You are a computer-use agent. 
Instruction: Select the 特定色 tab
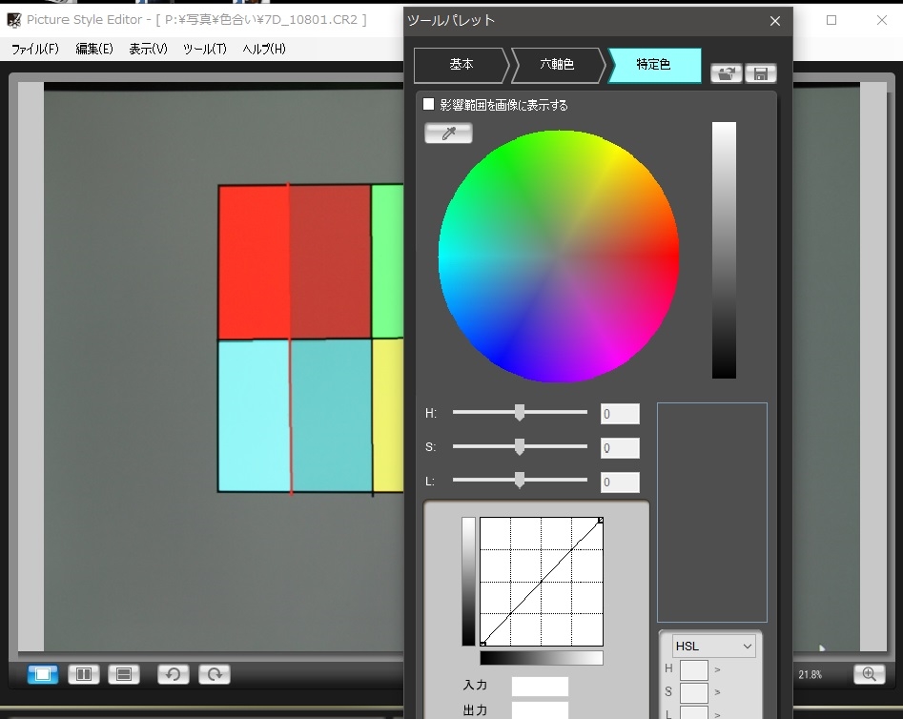[653, 65]
